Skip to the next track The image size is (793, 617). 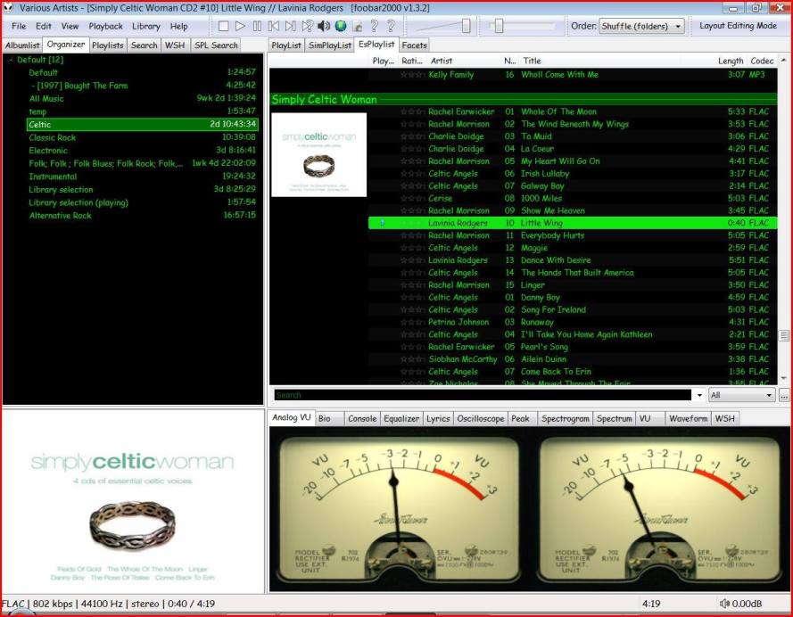pyautogui.click(x=291, y=27)
